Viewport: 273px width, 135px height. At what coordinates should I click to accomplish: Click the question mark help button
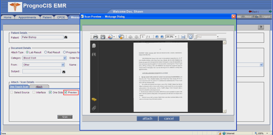point(261,27)
